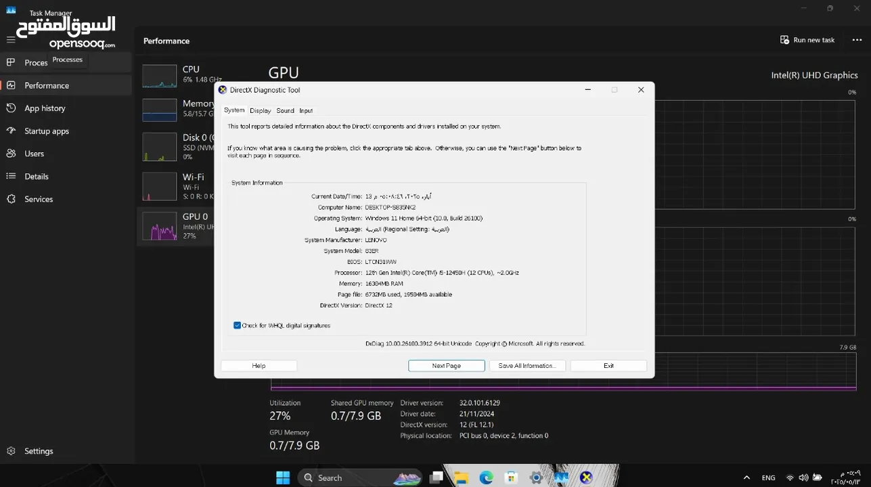The image size is (871, 487).
Task: Click the Users people icon
Action: [11, 154]
